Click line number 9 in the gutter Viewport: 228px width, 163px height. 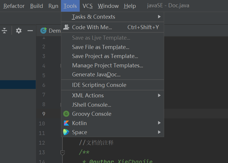click(x=44, y=114)
